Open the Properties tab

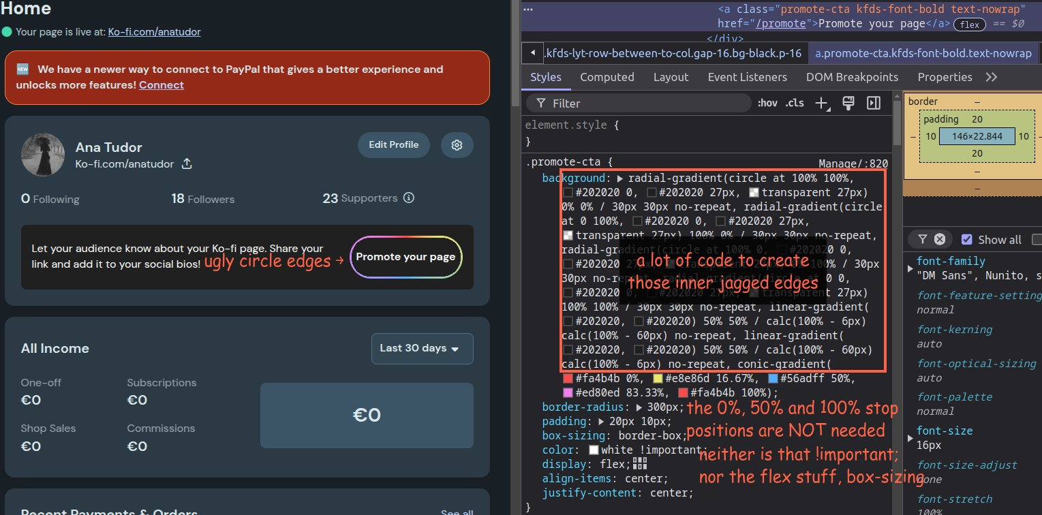(x=945, y=77)
